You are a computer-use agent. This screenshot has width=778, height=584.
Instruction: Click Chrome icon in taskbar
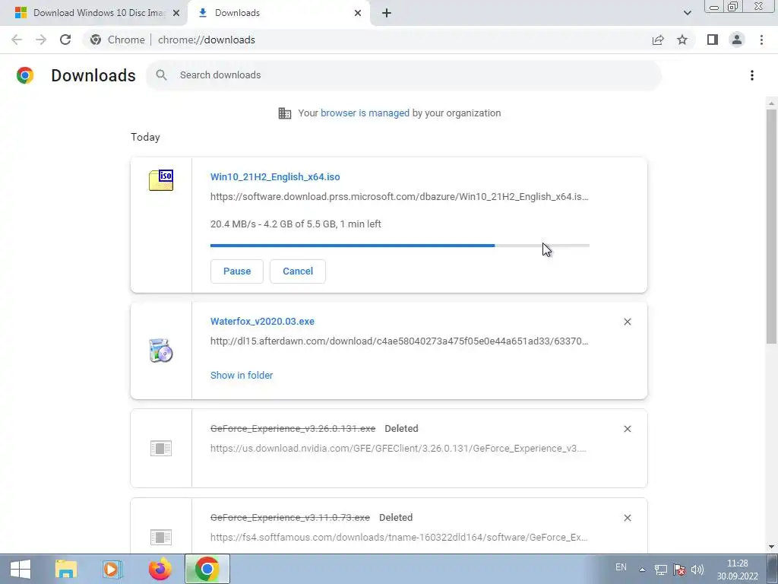(207, 569)
